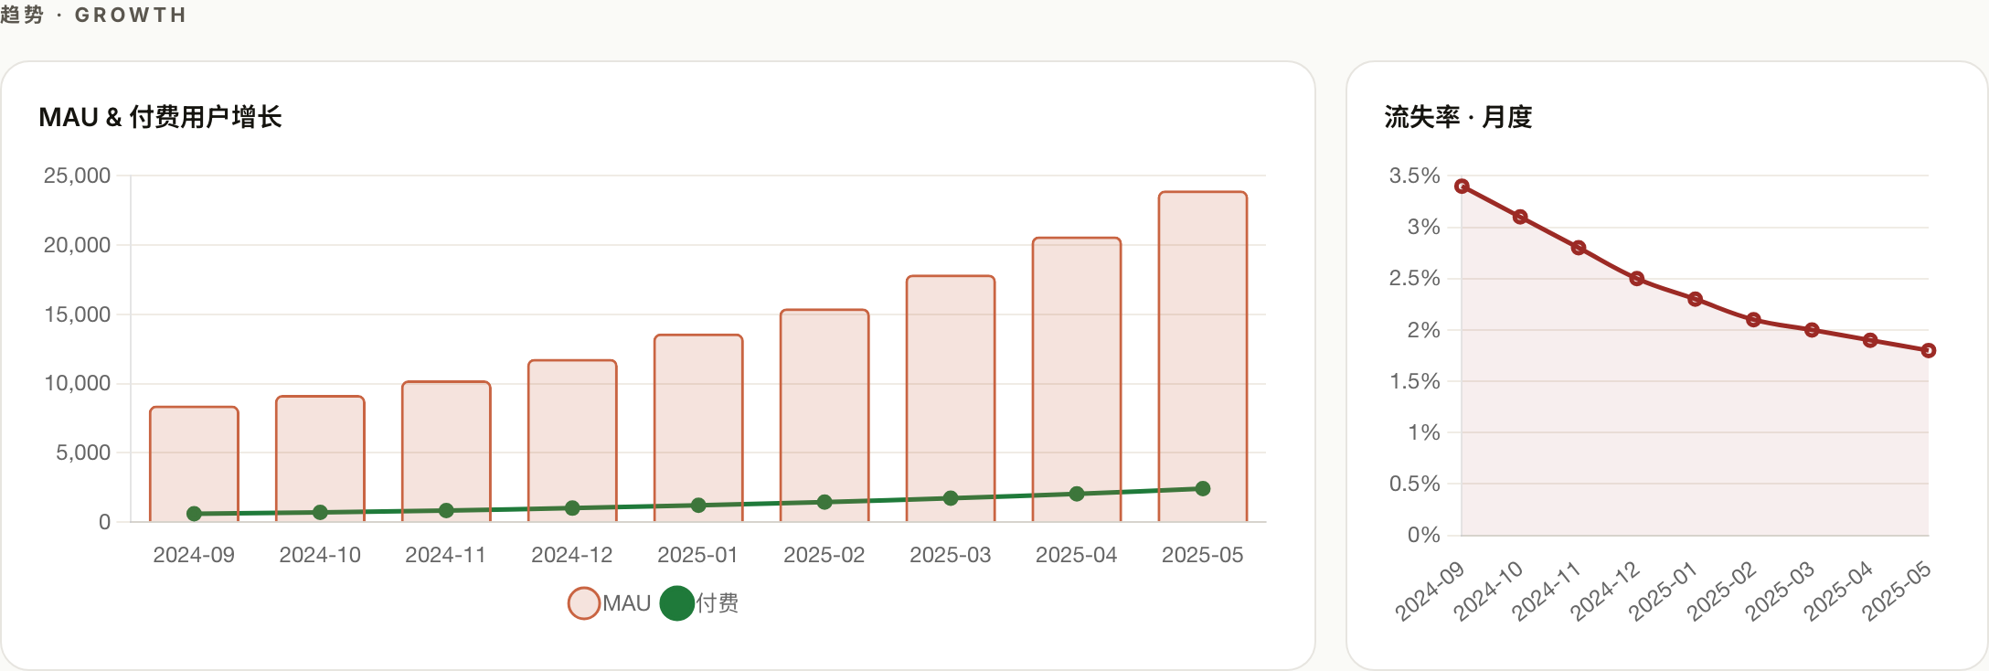The image size is (1989, 671).
Task: Select the 2024-09 MAU bar
Action: tap(194, 464)
